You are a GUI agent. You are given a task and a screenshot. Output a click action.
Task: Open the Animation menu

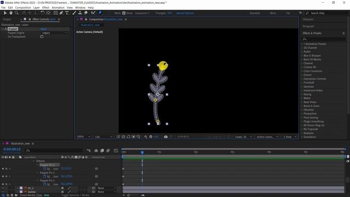pos(58,8)
